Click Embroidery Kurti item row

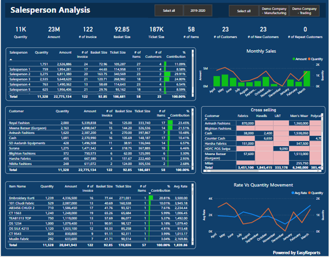point(98,198)
